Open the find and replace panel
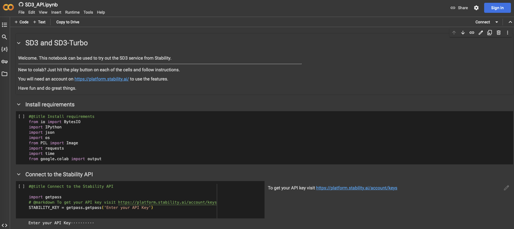Screen dimensions: 514x229 point(4,37)
